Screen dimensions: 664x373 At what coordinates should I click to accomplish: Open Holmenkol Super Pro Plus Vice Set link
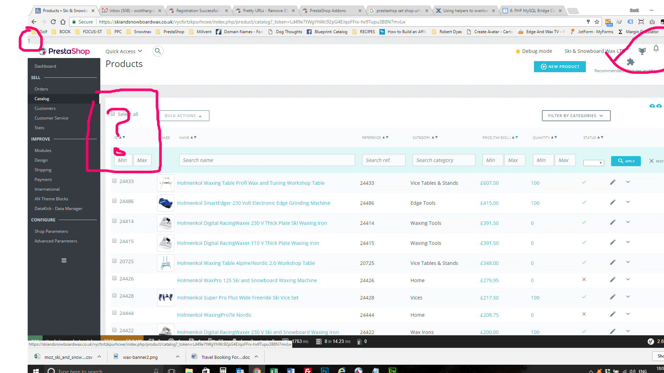click(238, 298)
